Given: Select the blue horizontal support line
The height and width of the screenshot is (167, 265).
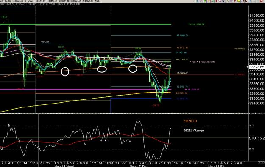Looking at the screenshot, I should click(x=141, y=99).
